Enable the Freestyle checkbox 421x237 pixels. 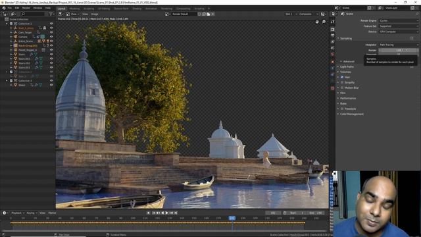tap(342, 109)
